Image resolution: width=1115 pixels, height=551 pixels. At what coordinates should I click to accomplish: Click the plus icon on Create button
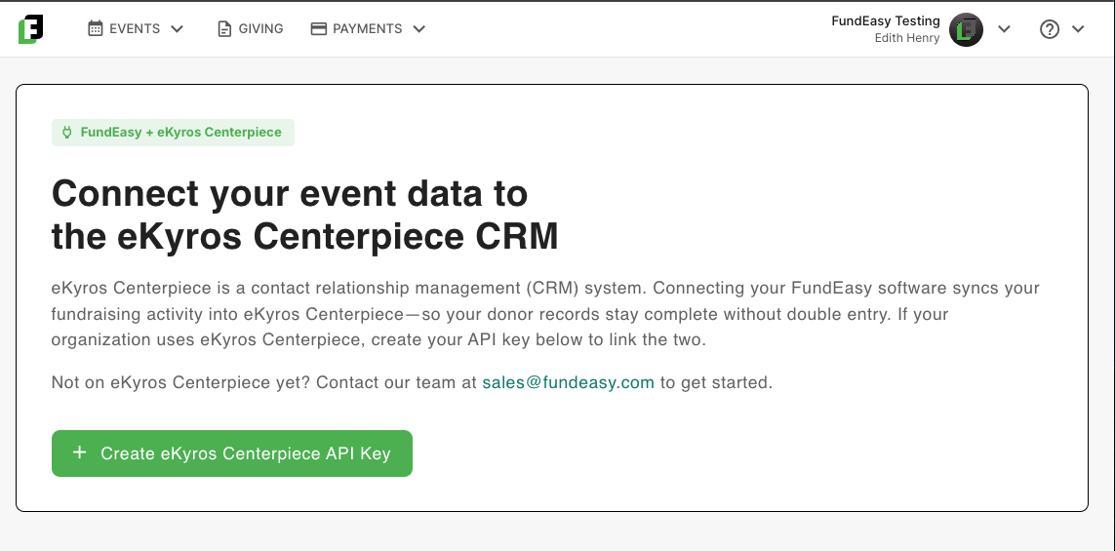80,453
